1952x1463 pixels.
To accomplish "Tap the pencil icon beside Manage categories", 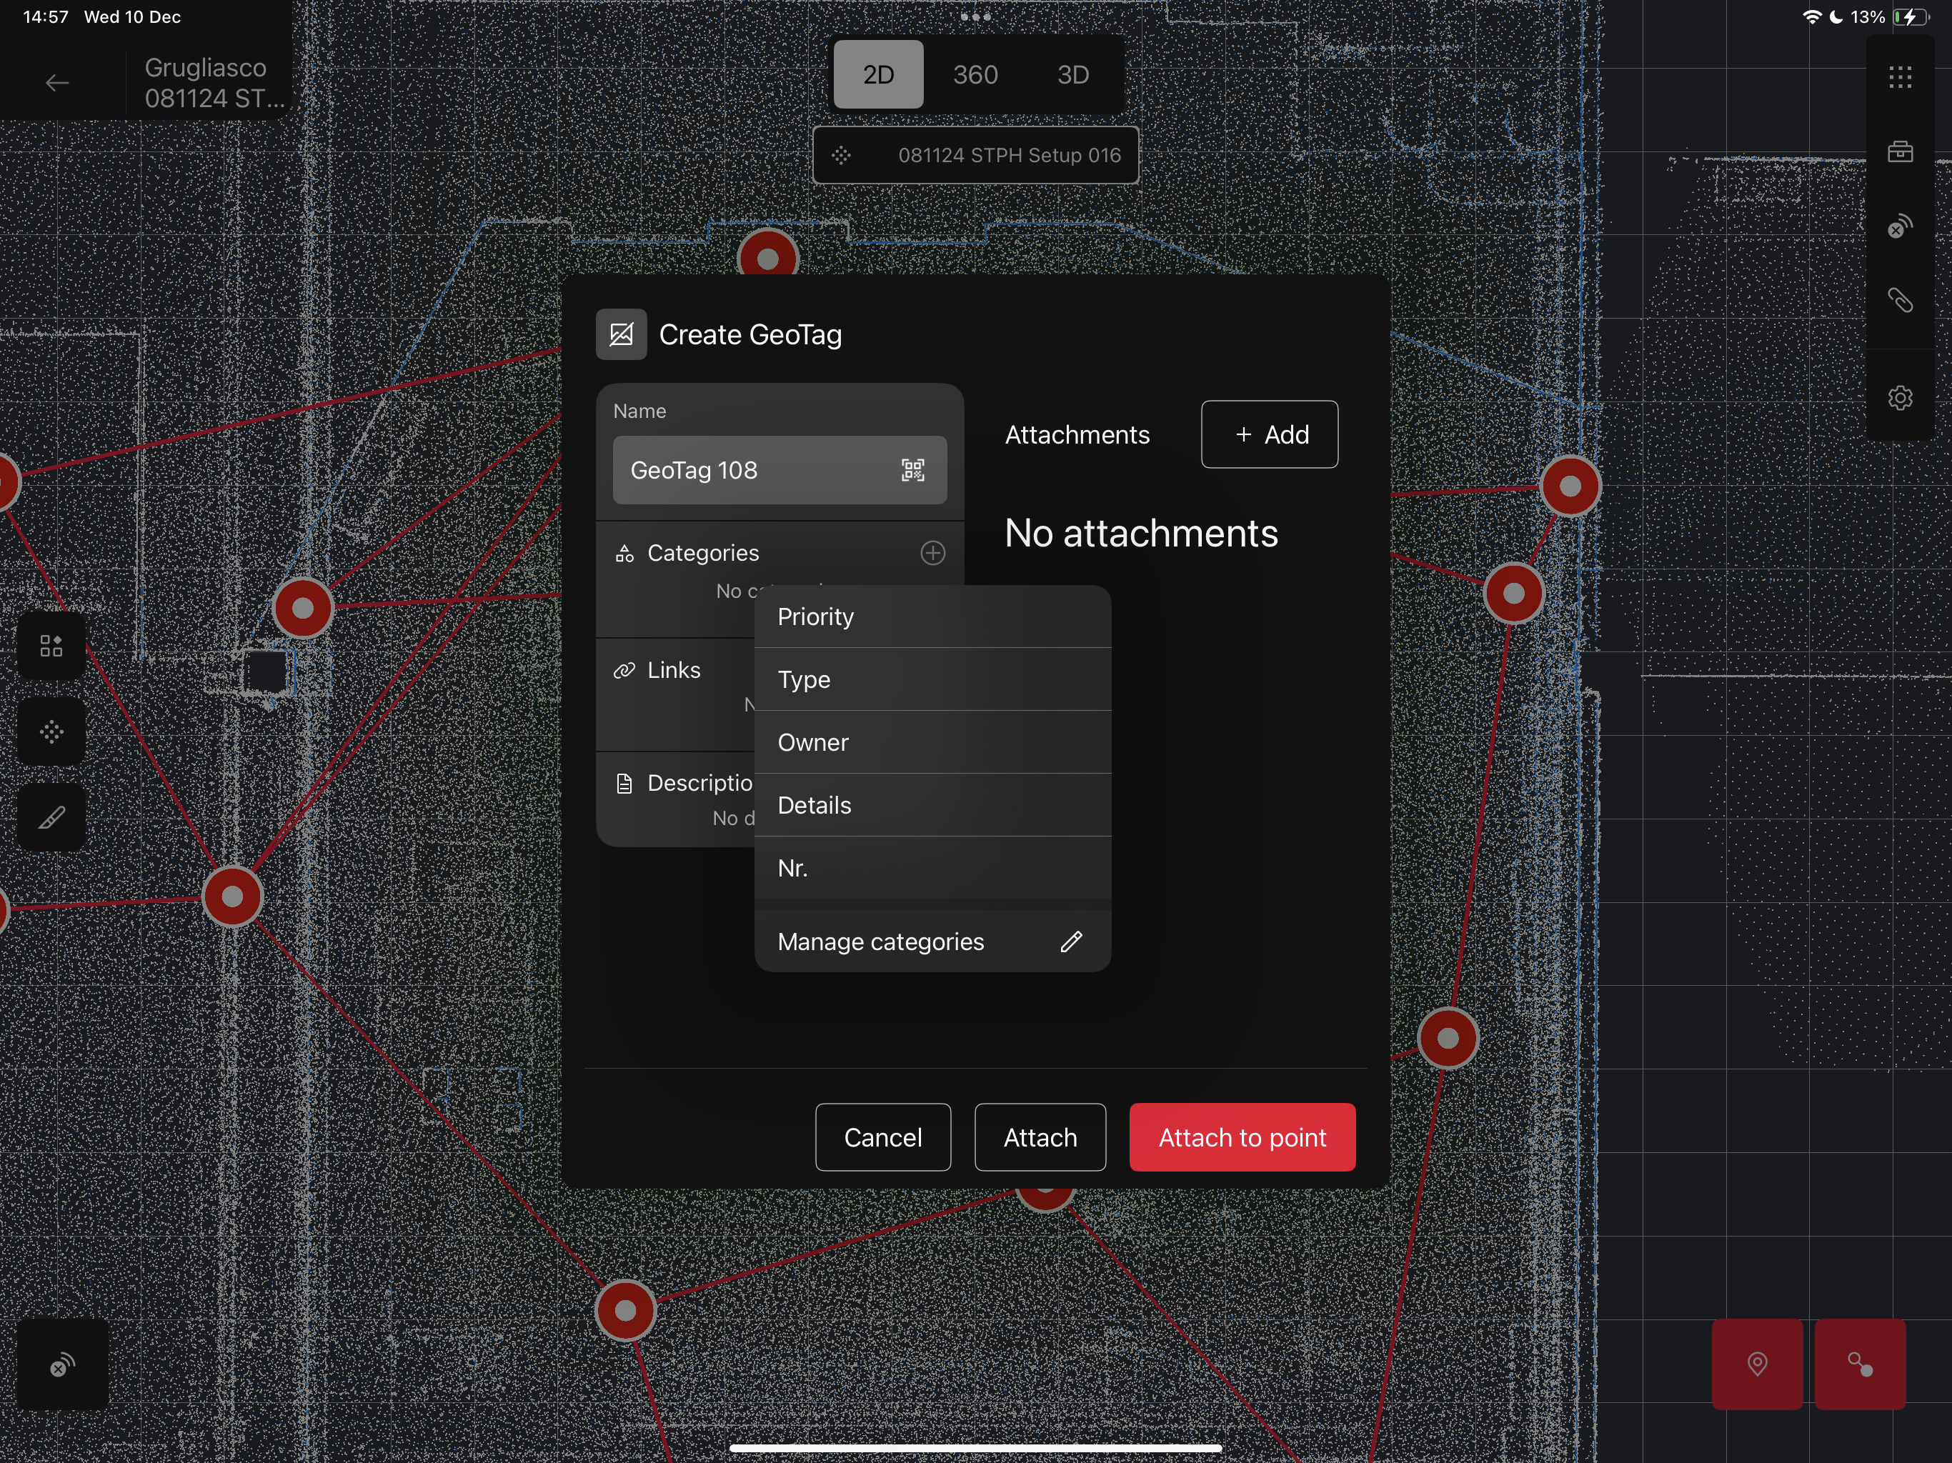I will 1070,942.
